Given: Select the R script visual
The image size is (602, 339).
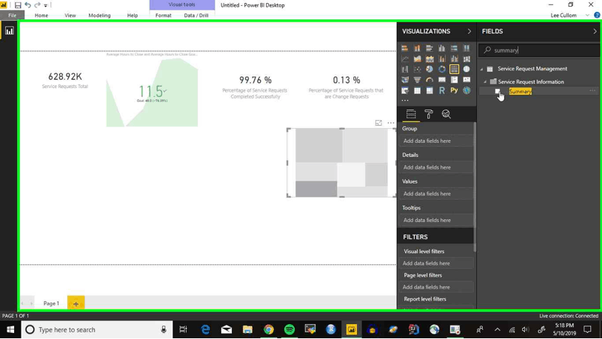Looking at the screenshot, I should (441, 90).
